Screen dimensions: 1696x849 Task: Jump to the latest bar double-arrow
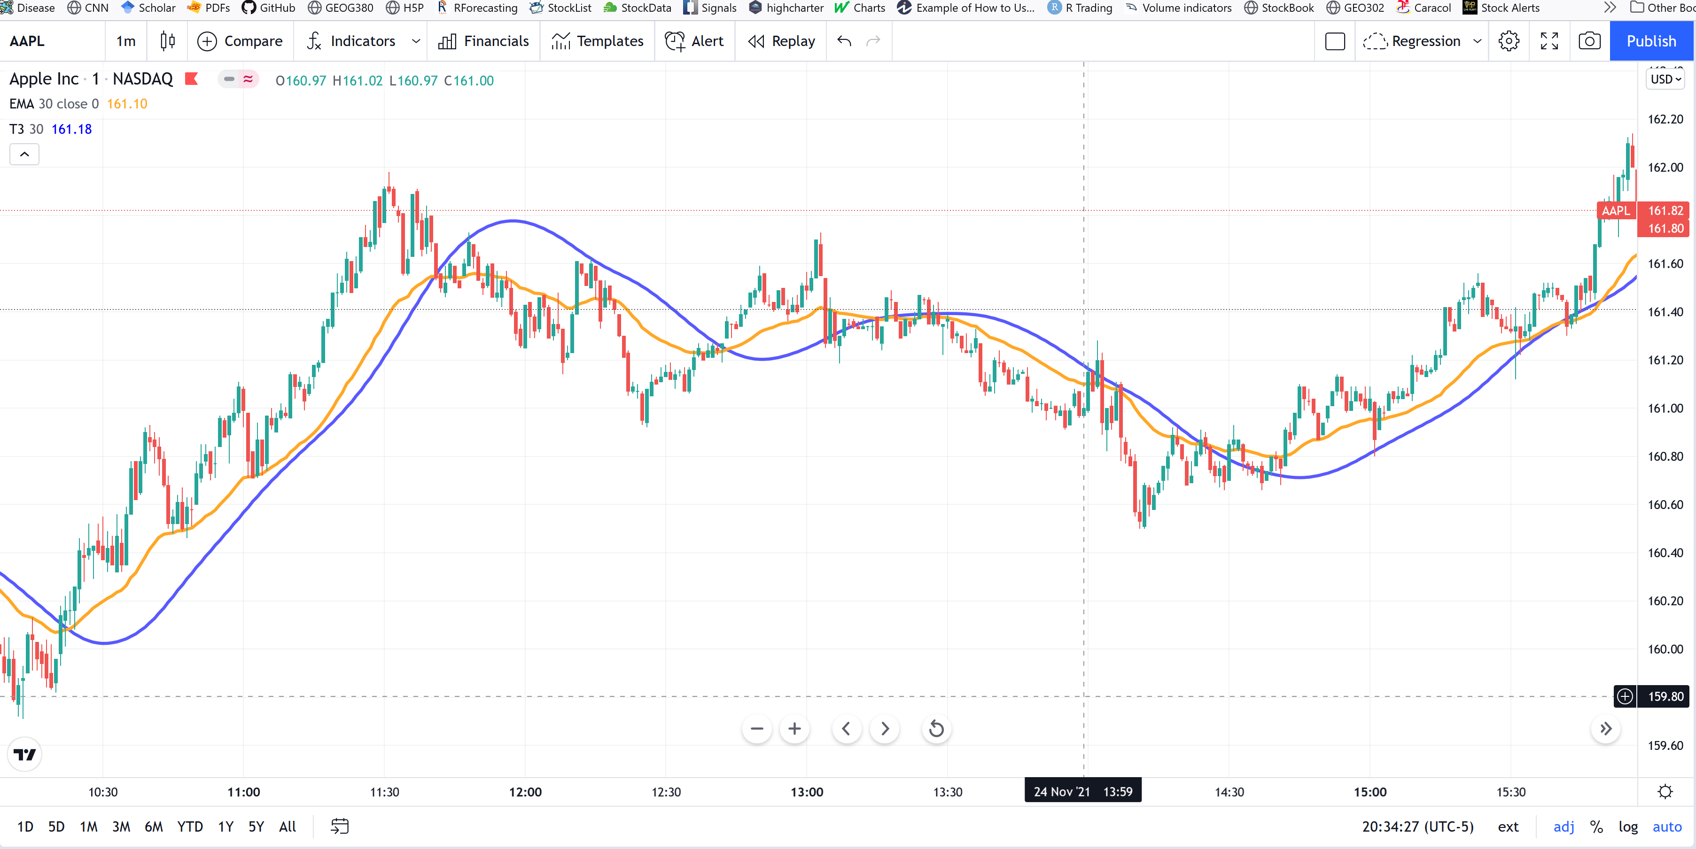coord(1606,729)
